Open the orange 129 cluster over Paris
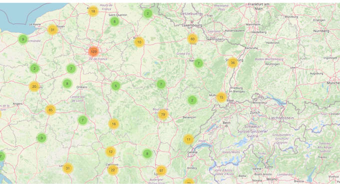Viewport: 340px width, 184px height. click(93, 51)
